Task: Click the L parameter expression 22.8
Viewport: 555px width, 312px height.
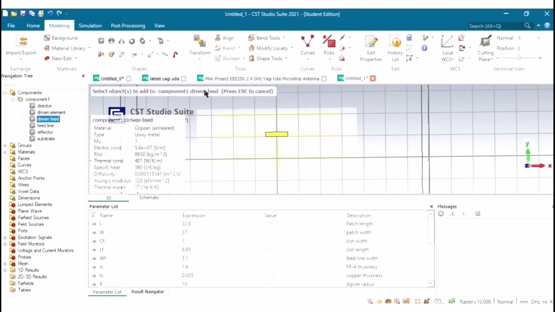Action: 186,224
